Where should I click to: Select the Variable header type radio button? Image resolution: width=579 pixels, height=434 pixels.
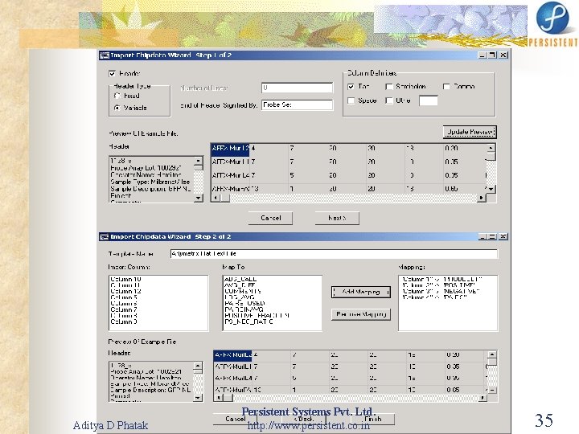click(117, 108)
